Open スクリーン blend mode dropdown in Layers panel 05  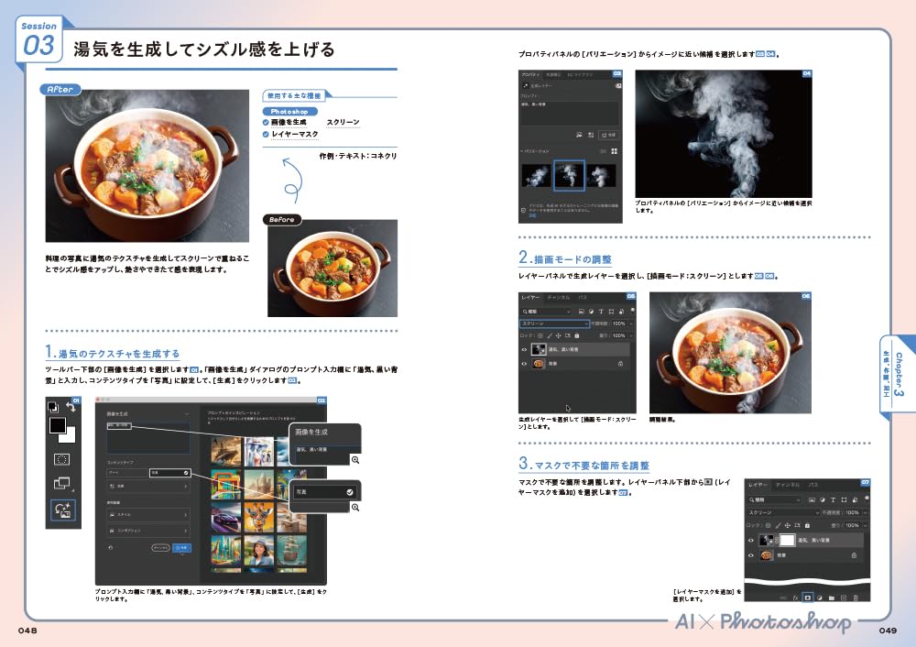(554, 323)
